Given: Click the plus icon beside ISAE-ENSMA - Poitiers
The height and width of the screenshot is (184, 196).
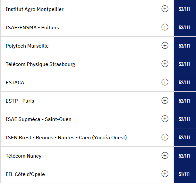Looking at the screenshot, I should click(165, 27).
